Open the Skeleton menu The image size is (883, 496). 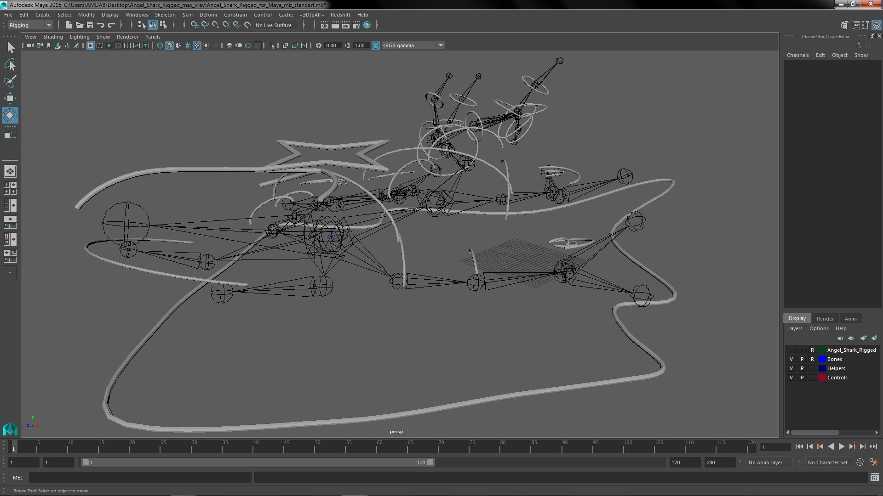165,15
